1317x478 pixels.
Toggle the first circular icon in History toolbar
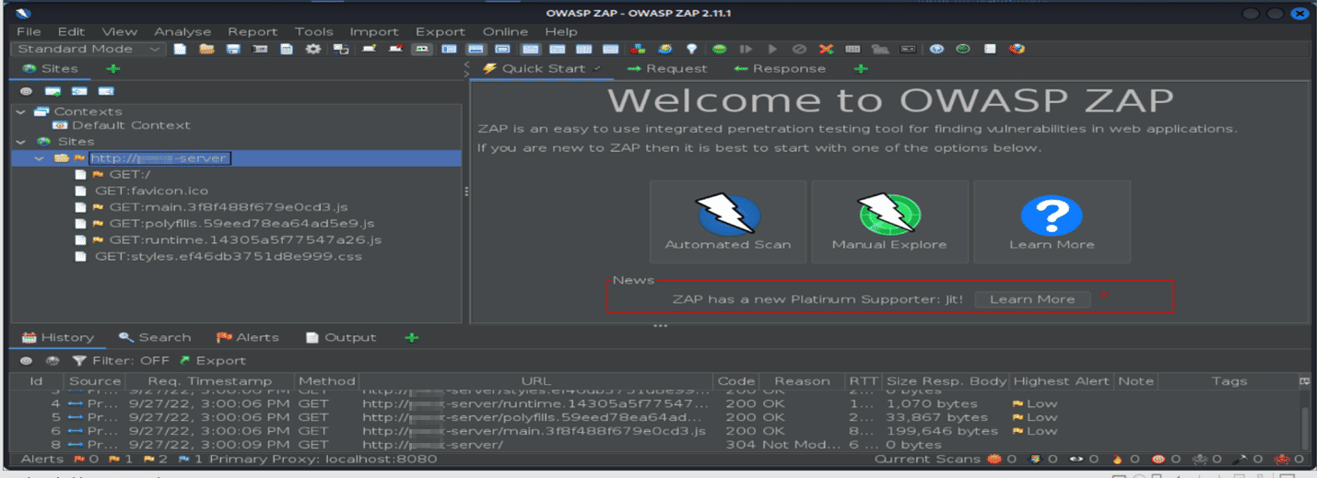tap(27, 361)
